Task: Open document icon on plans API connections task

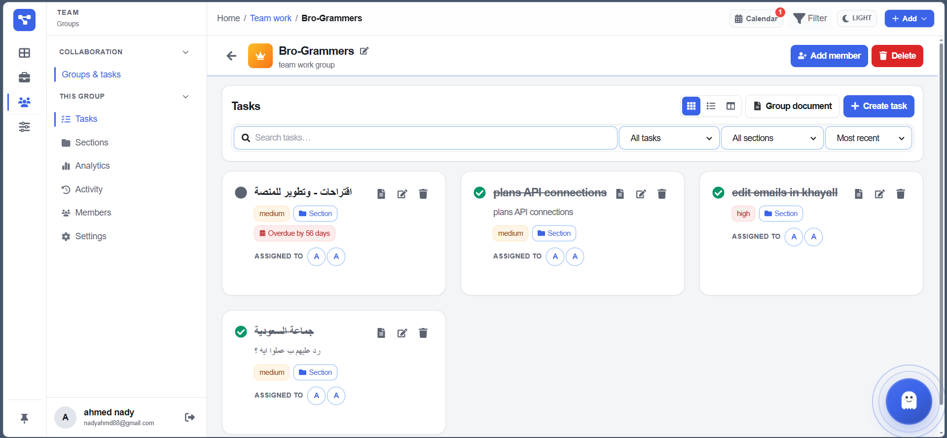Action: 620,194
